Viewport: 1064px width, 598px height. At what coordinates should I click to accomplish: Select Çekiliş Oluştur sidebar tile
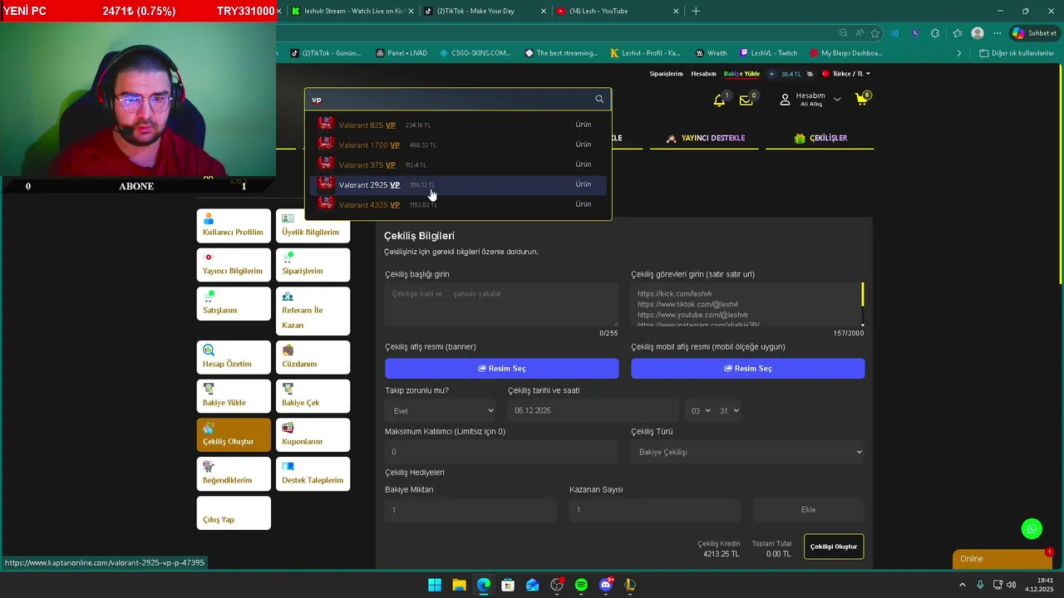tap(234, 435)
